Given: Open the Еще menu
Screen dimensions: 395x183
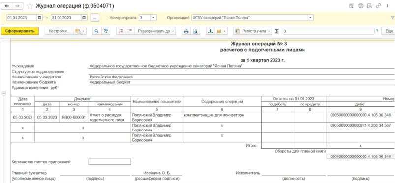Looking at the screenshot, I should 388,31.
